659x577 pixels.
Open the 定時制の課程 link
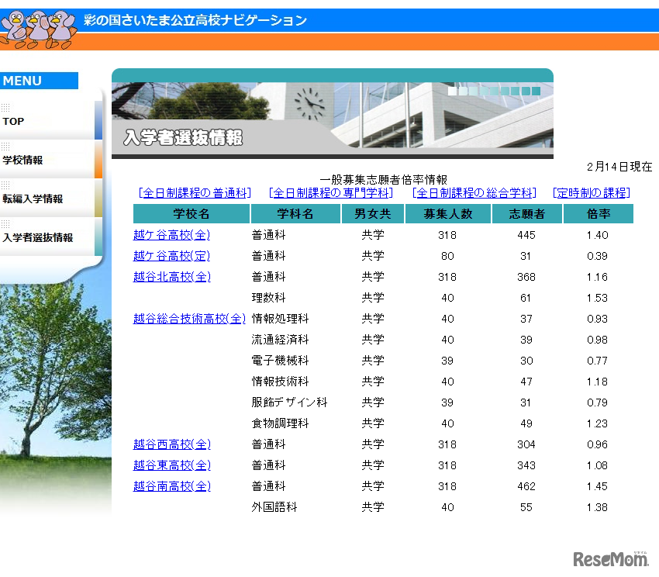coord(593,192)
